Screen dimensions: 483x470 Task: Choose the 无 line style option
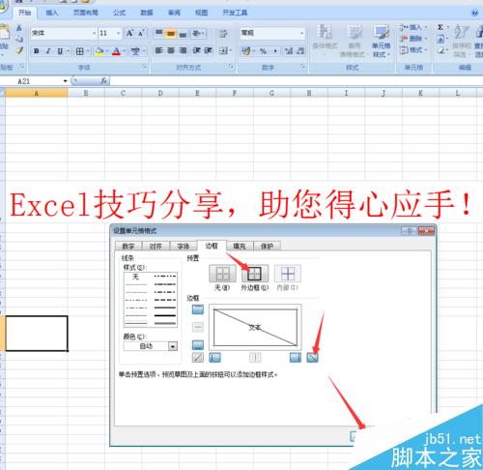point(136,277)
